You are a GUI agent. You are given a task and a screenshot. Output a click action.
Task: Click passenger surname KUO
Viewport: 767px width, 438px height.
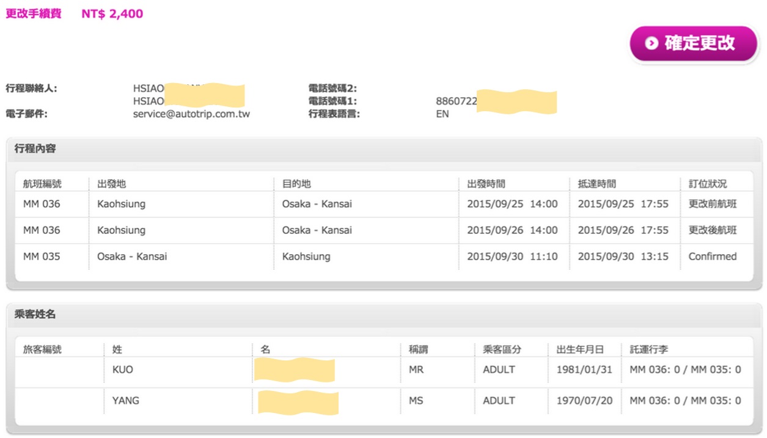122,370
